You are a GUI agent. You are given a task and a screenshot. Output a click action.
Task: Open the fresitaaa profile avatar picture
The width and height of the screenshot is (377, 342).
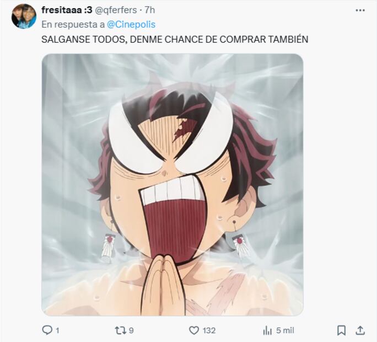pyautogui.click(x=24, y=16)
